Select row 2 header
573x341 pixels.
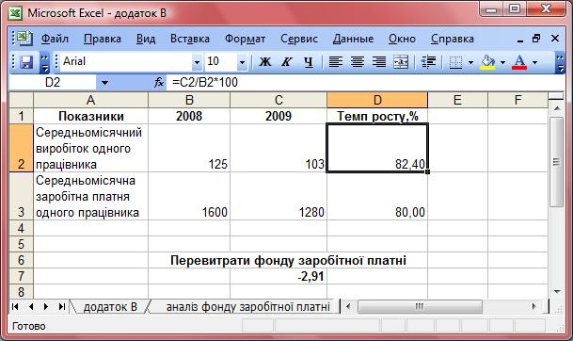[22, 148]
